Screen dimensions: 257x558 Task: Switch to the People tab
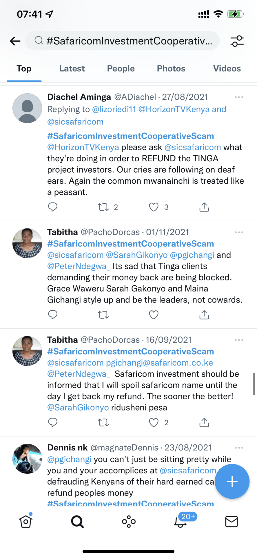(121, 69)
